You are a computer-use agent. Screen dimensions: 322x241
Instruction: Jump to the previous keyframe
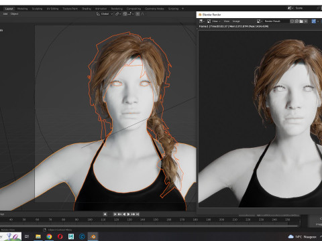pyautogui.click(x=119, y=214)
